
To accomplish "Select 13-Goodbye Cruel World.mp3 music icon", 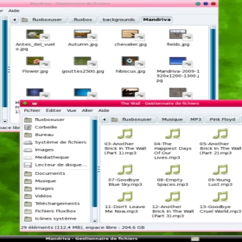I will pyautogui.click(x=220, y=197).
